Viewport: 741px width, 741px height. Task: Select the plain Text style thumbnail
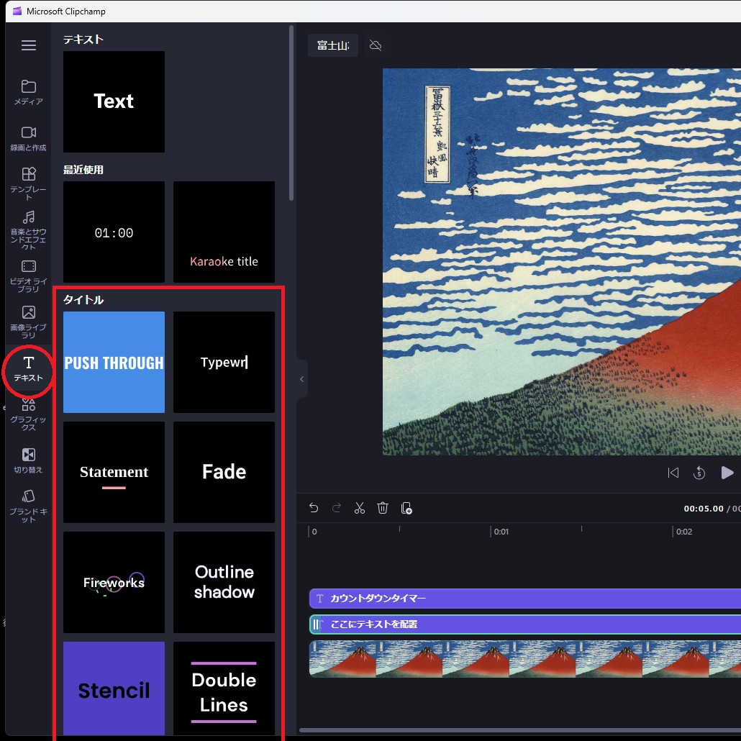tap(114, 101)
